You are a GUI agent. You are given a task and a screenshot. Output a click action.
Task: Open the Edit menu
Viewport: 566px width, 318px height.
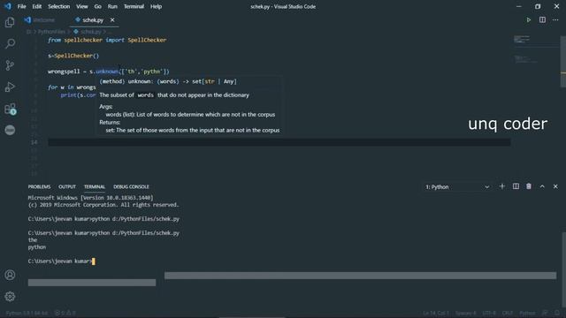coord(37,6)
